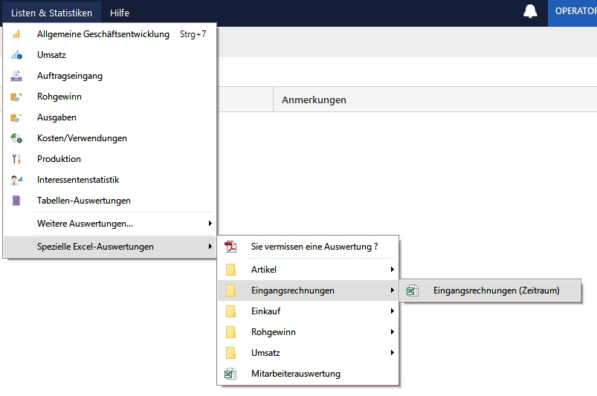Open Mitarbeiterauswertung Excel report
This screenshot has width=597, height=396.
[x=309, y=374]
